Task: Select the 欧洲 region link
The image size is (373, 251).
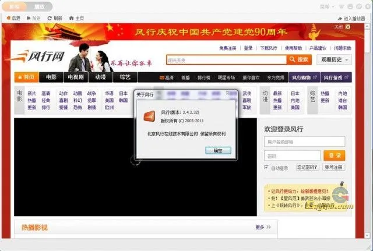Action: 109,108
